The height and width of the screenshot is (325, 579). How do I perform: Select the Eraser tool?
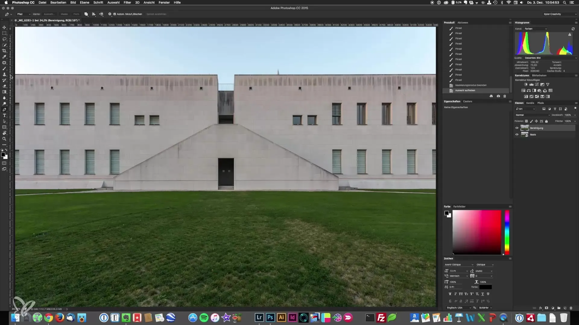[x=4, y=86]
